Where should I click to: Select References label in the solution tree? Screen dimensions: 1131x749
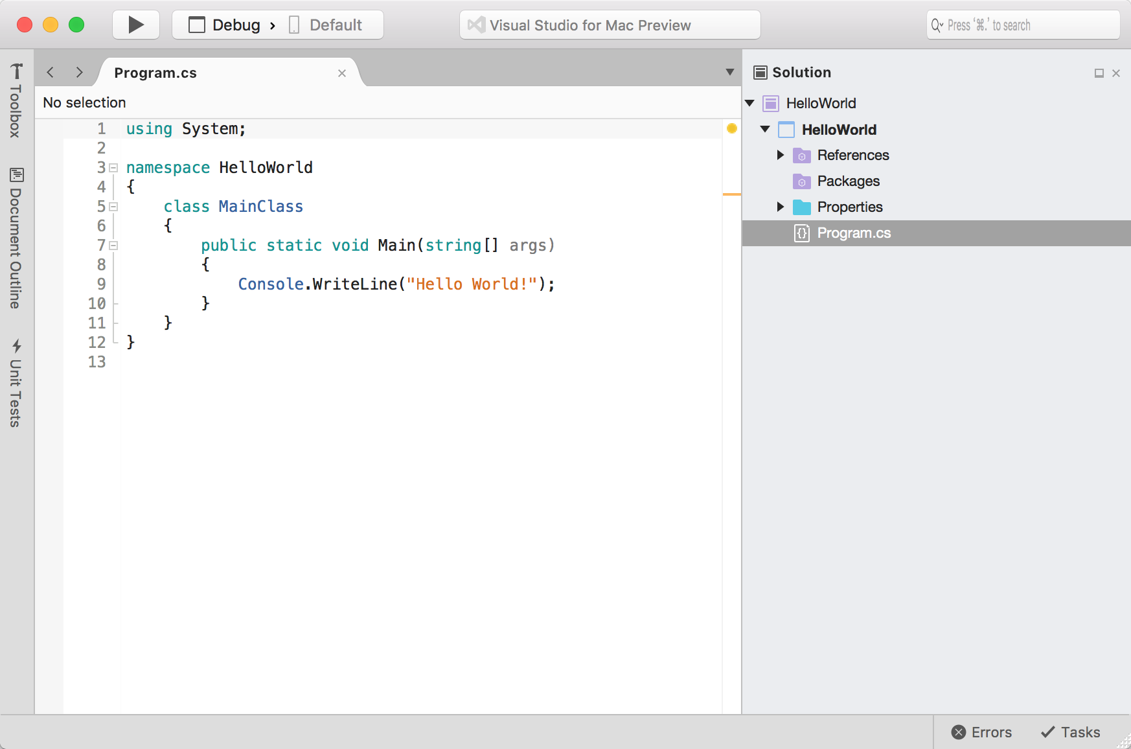(x=853, y=155)
